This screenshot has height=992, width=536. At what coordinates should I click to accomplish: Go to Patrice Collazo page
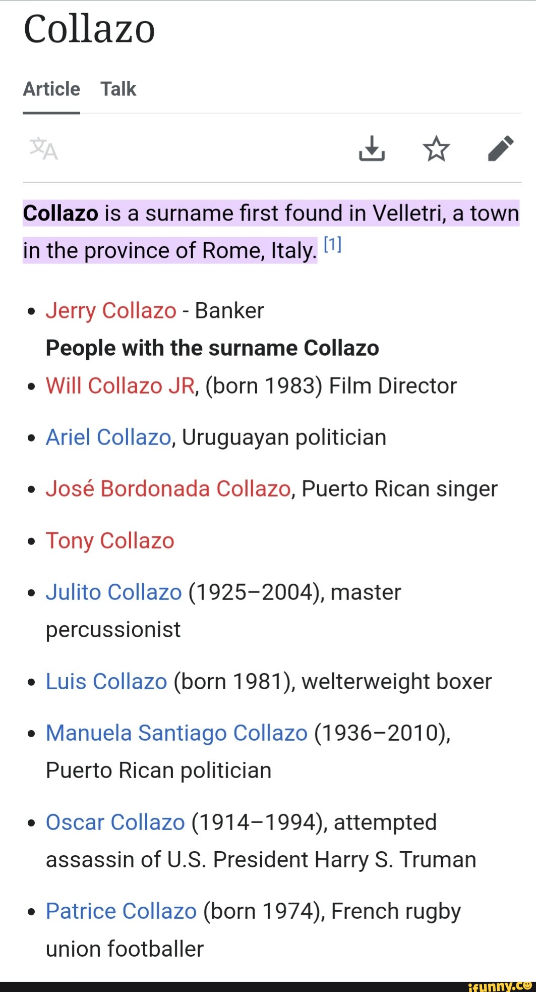(121, 912)
